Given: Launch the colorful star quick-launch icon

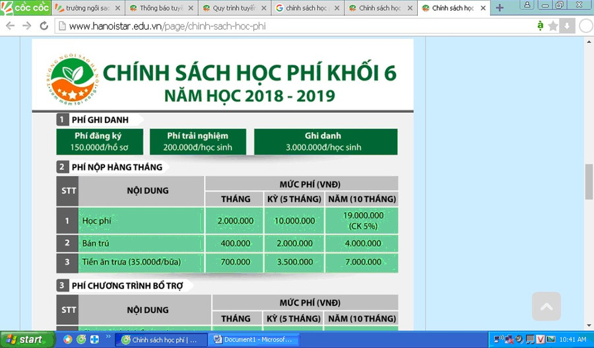Looking at the screenshot, I should pos(67,339).
